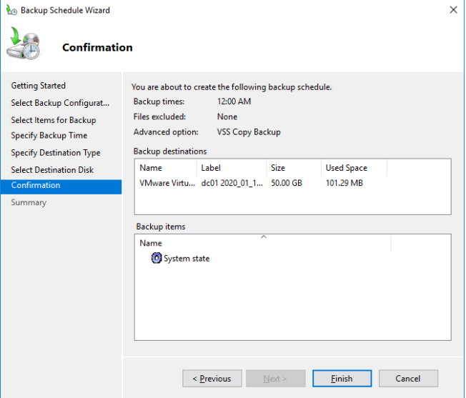Click the Finish button
Screen dimensions: 466x398
pos(342,379)
